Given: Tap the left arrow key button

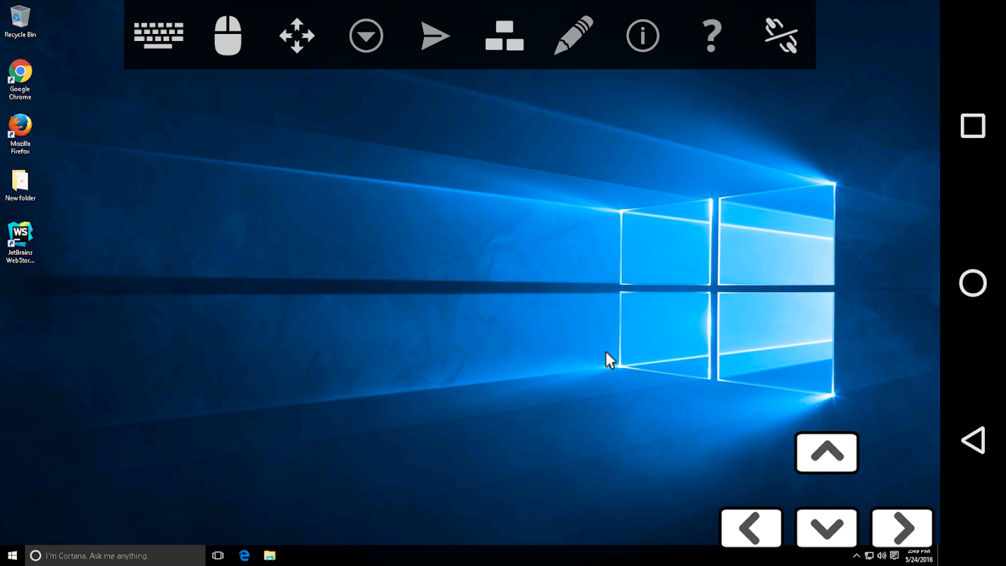Looking at the screenshot, I should (x=751, y=528).
